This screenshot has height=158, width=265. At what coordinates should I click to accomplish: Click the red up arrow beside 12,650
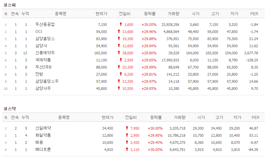[119, 45]
